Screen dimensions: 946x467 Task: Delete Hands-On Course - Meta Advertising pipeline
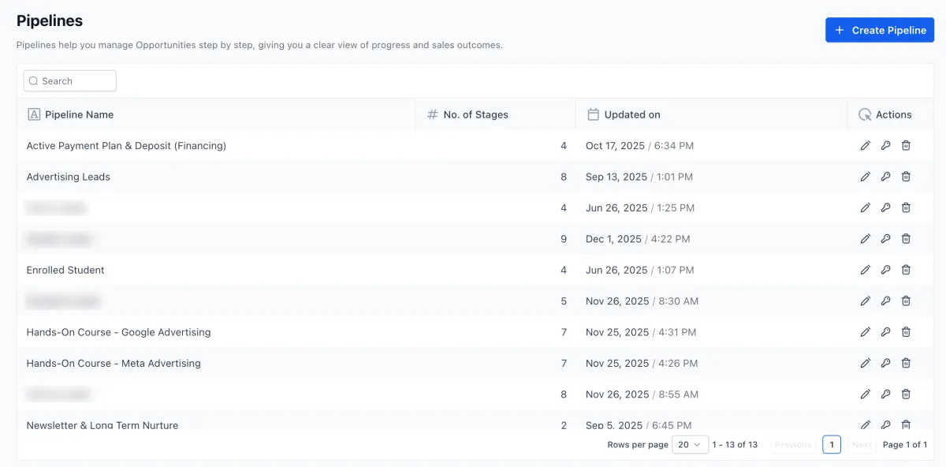point(906,363)
